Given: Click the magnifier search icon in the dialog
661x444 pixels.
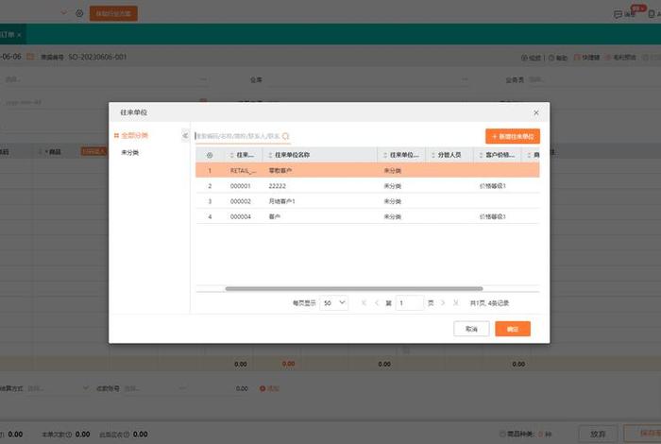Looking at the screenshot, I should (286, 136).
